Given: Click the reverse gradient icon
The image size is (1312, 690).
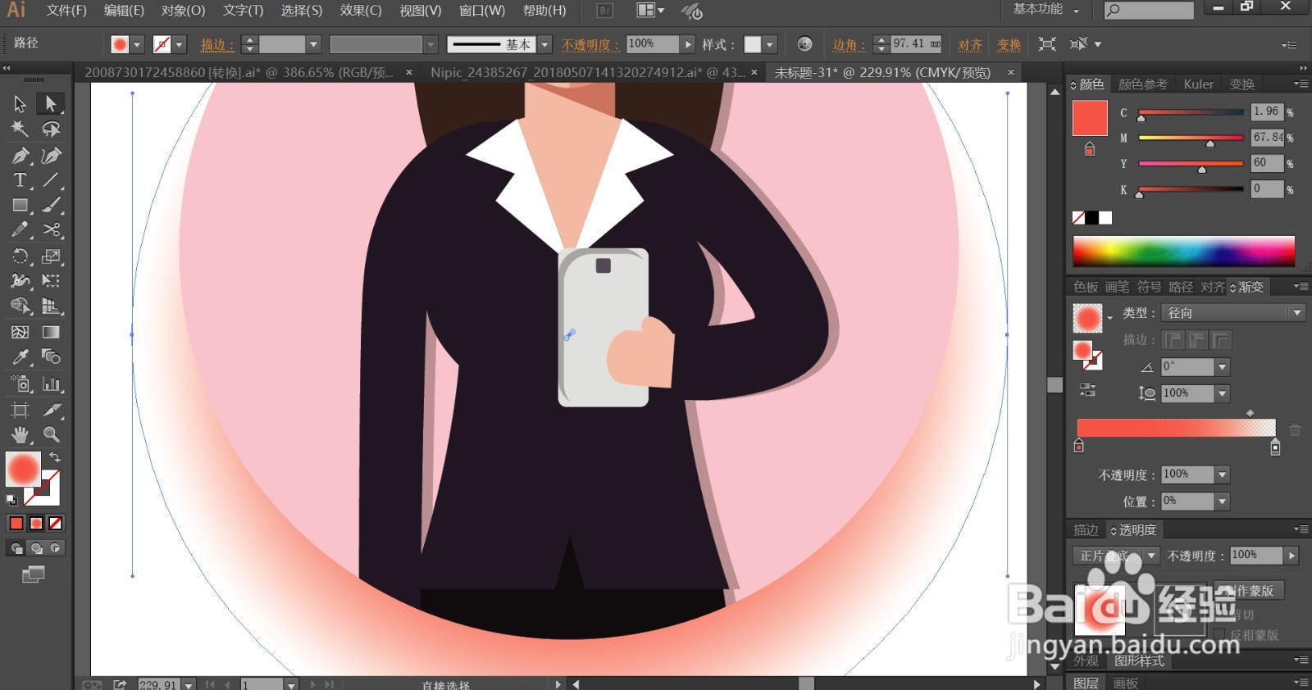Looking at the screenshot, I should click(1088, 390).
